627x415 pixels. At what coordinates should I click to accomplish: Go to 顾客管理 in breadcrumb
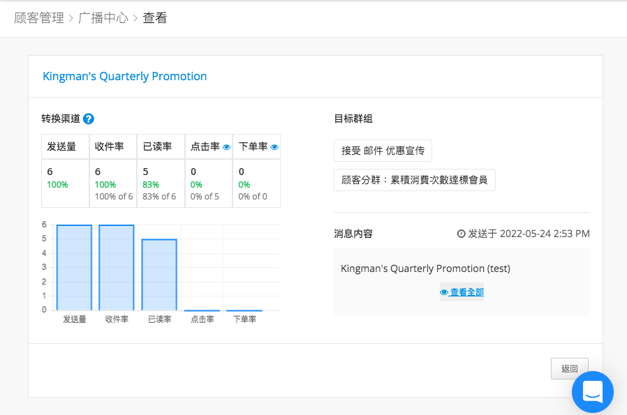pyautogui.click(x=39, y=18)
